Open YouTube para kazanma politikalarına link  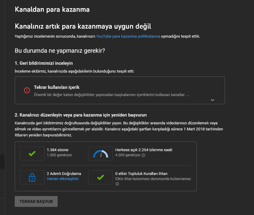(x=128, y=36)
